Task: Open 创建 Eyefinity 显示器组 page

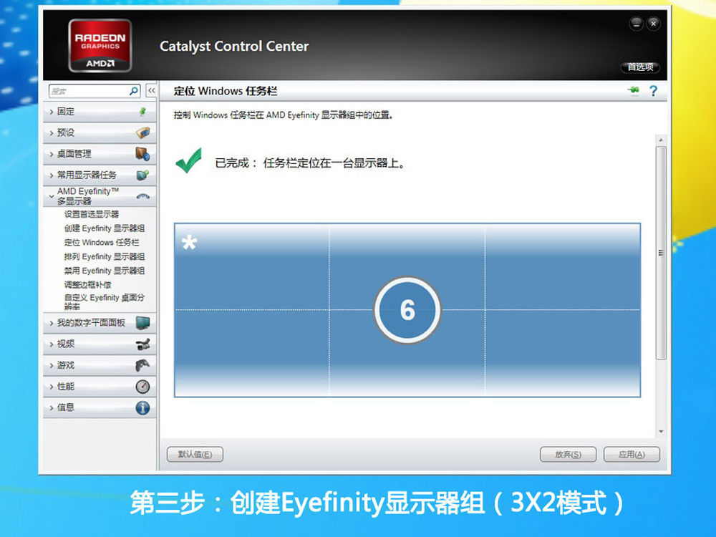Action: [104, 228]
